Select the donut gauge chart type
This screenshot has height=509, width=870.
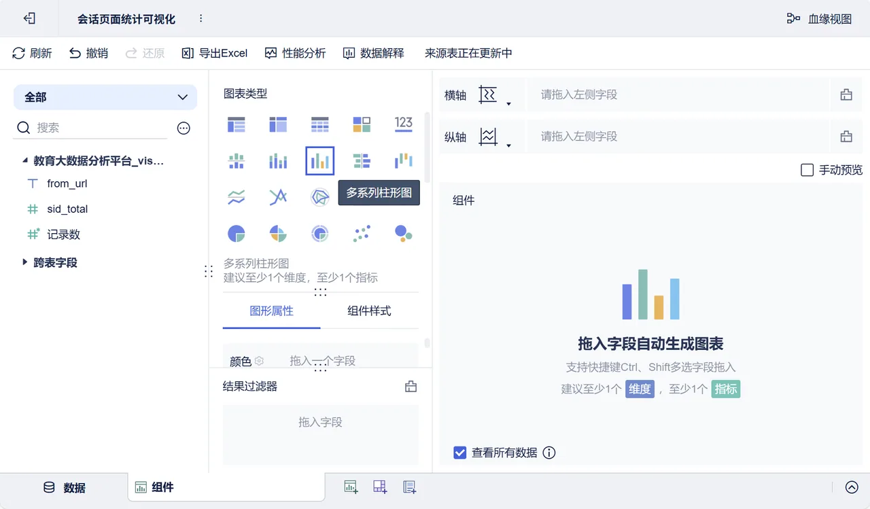point(319,234)
